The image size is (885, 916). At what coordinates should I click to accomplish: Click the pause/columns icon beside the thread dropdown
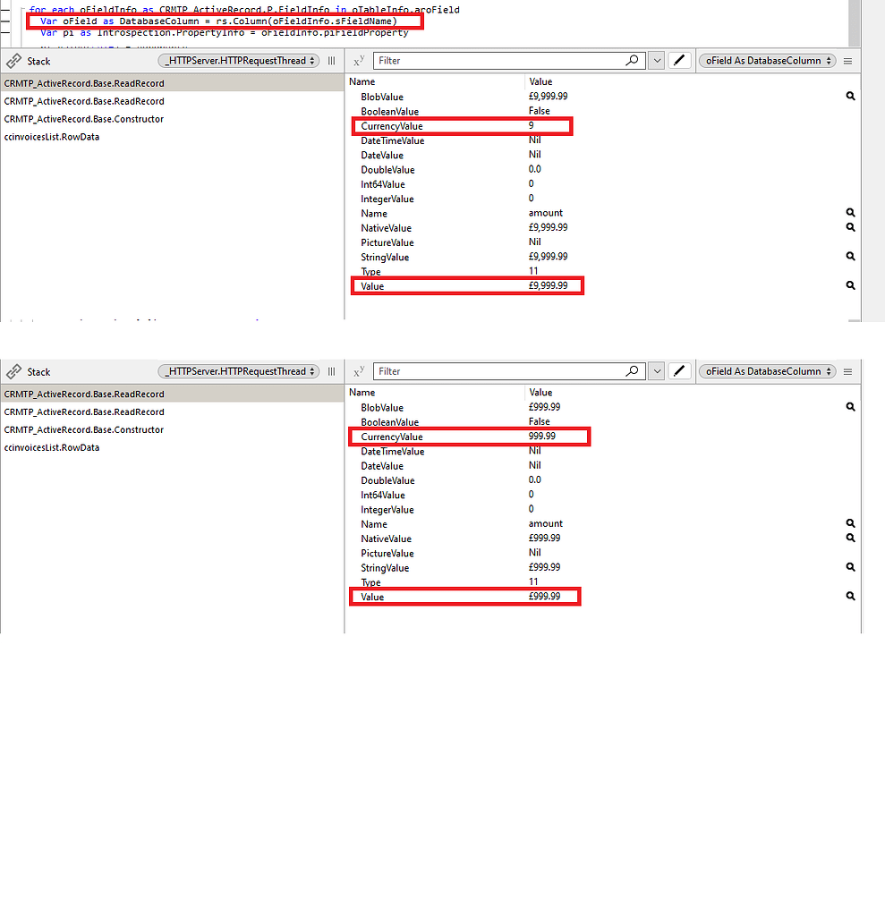[331, 60]
